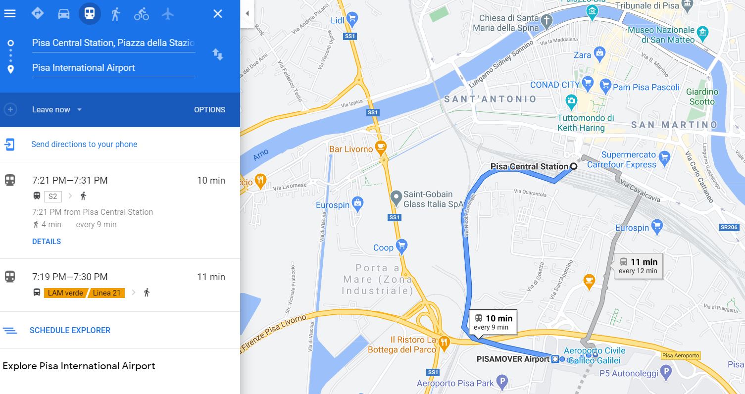Select the best travel mode icon
Image resolution: width=745 pixels, height=394 pixels.
point(37,13)
